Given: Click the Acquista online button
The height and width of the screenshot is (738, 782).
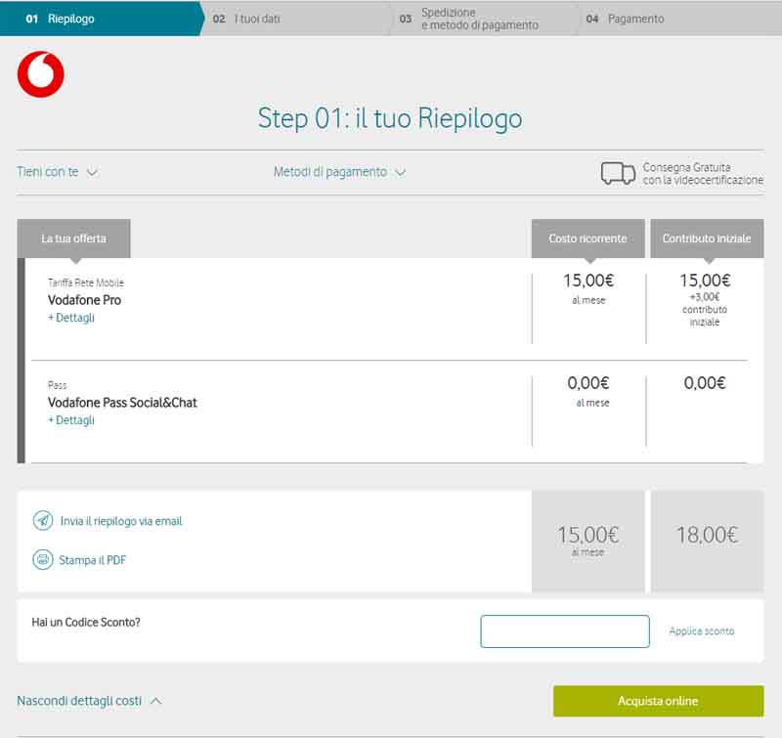Looking at the screenshot, I should [x=658, y=701].
